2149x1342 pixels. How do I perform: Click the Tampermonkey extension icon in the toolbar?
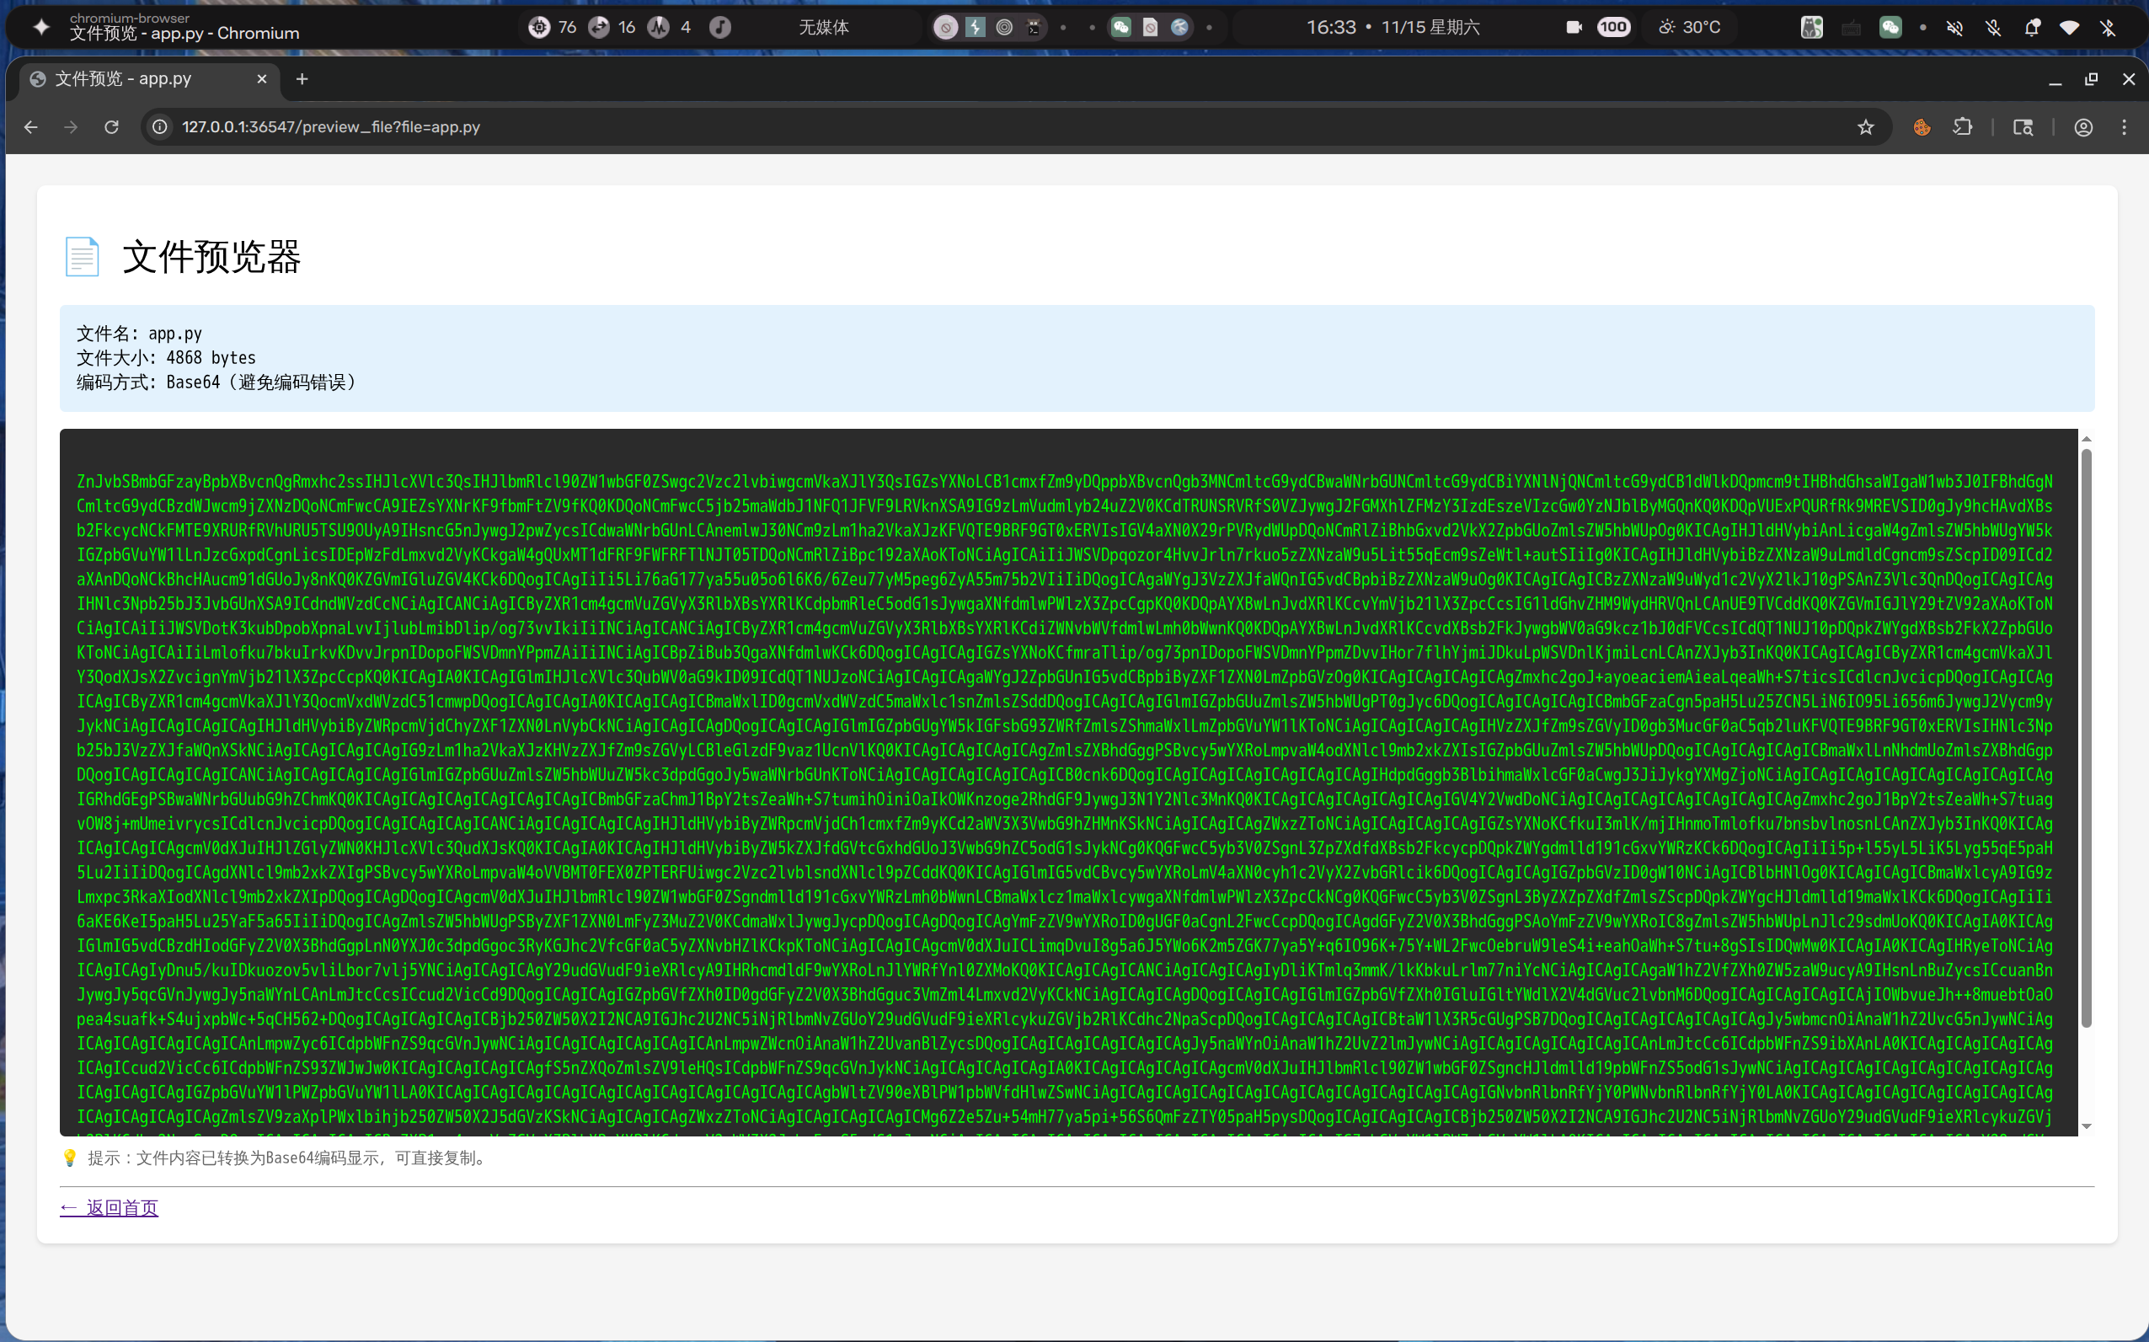1921,127
